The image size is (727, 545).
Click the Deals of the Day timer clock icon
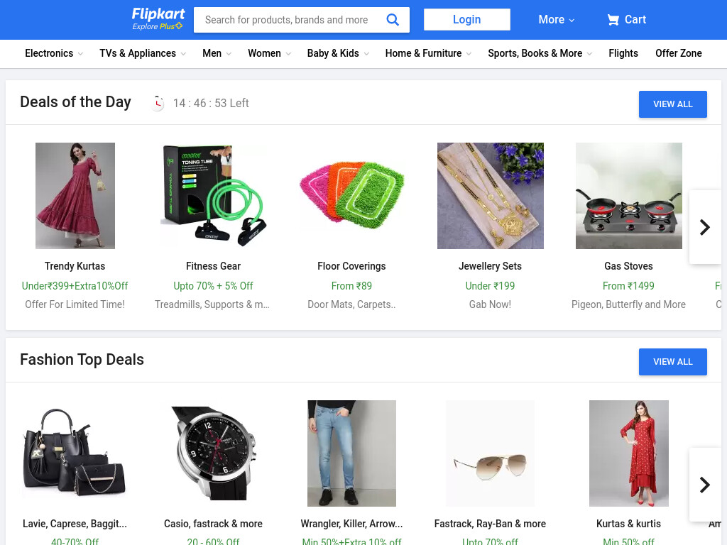pyautogui.click(x=158, y=103)
